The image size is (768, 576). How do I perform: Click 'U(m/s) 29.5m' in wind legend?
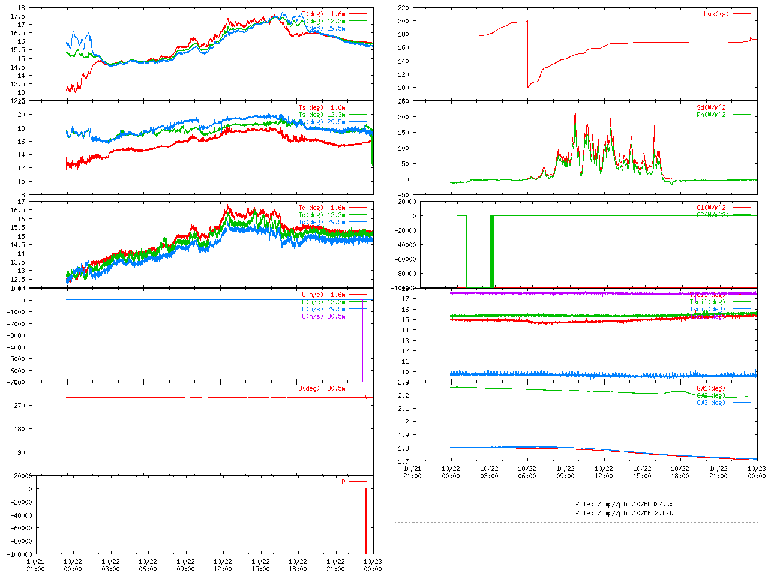click(323, 309)
